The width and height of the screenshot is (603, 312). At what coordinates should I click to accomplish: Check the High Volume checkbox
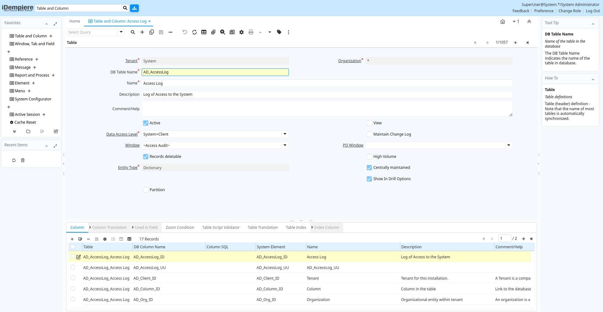tap(369, 157)
